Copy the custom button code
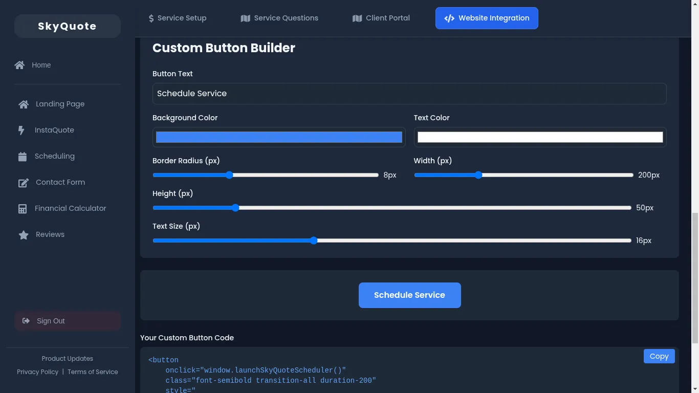 pos(659,356)
